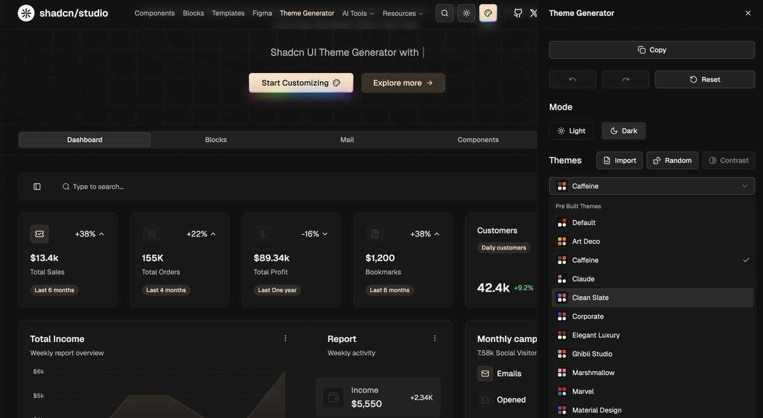763x418 pixels.
Task: Open the Figma nav item
Action: point(262,13)
